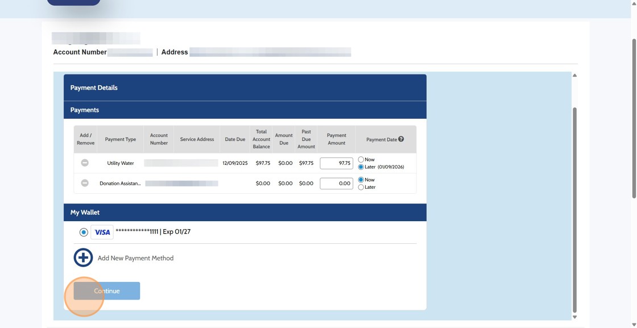Select Now payment date for Utility Water
Viewport: 637px width, 328px height.
360,159
